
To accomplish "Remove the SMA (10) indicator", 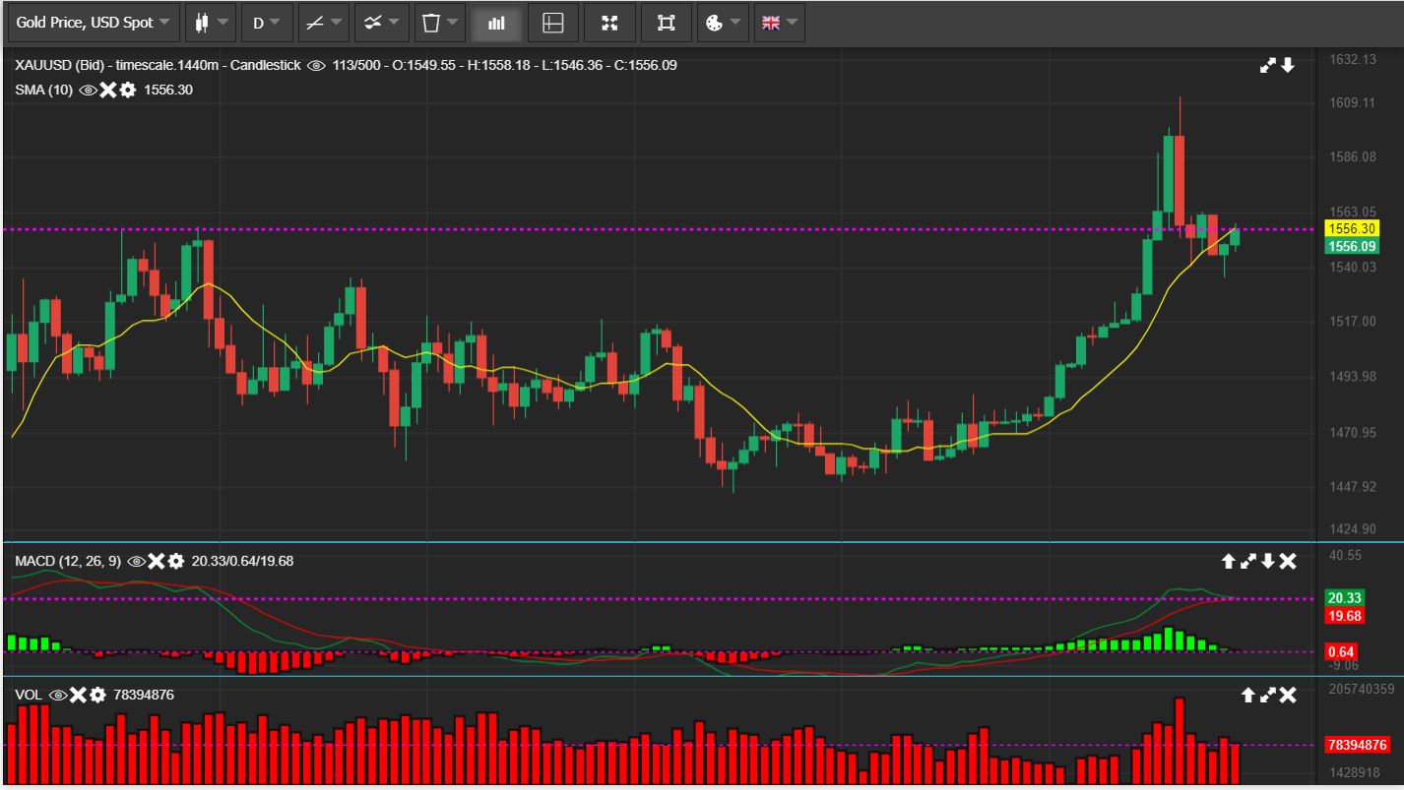I will pos(108,90).
